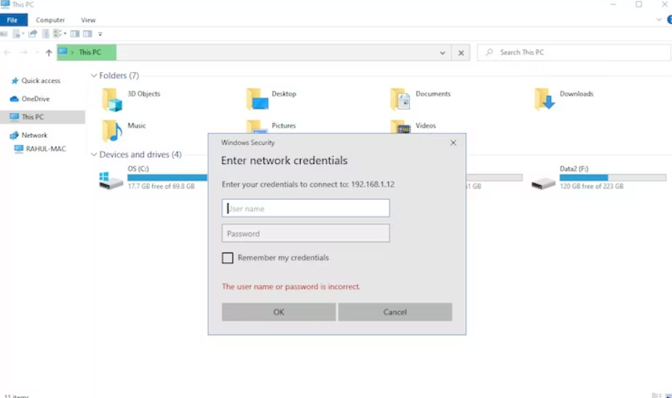
Task: Switch to the Computer ribbon tab
Action: [x=50, y=20]
